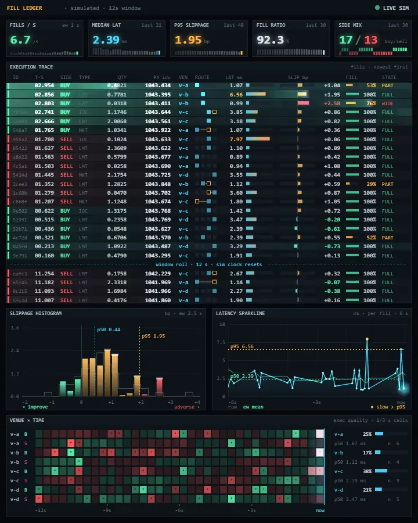Click the red adverse histogram bar
The image size is (418, 523).
pyautogui.click(x=159, y=387)
